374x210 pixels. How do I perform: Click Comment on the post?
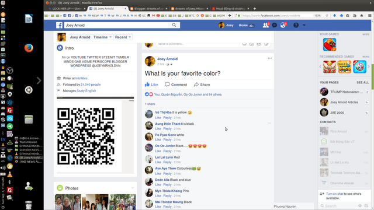[176, 85]
